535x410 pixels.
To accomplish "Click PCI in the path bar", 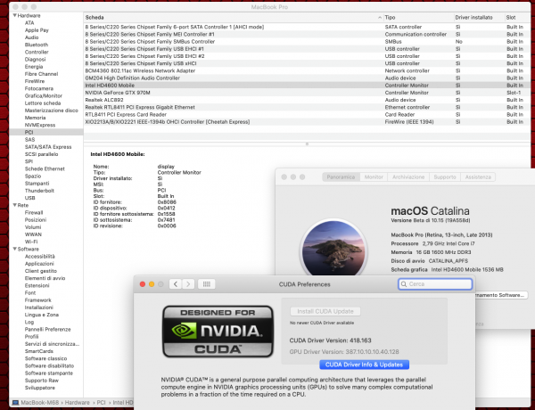I will pyautogui.click(x=101, y=403).
